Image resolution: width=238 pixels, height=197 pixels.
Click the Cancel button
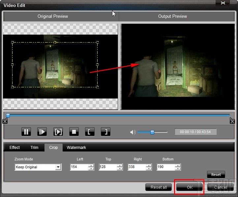click(221, 187)
